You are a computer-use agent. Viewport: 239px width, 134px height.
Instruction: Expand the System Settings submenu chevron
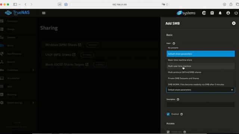pyautogui.click(x=33, y=103)
